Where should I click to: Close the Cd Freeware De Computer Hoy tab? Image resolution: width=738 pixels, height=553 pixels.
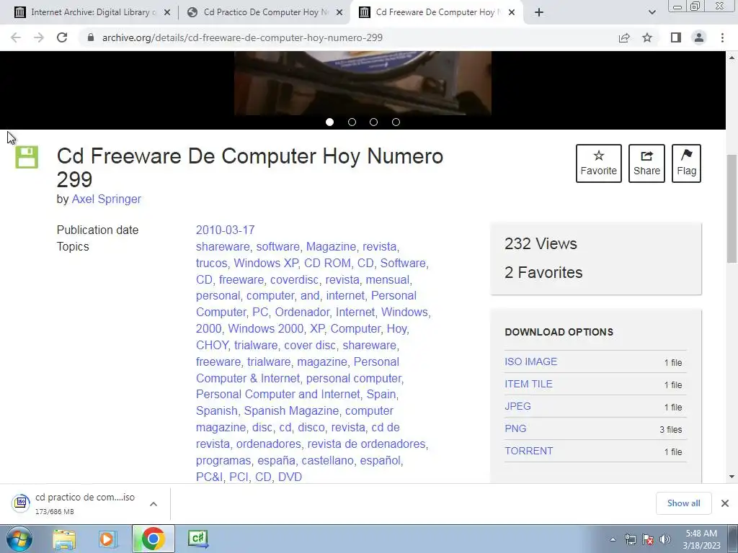[x=512, y=12]
